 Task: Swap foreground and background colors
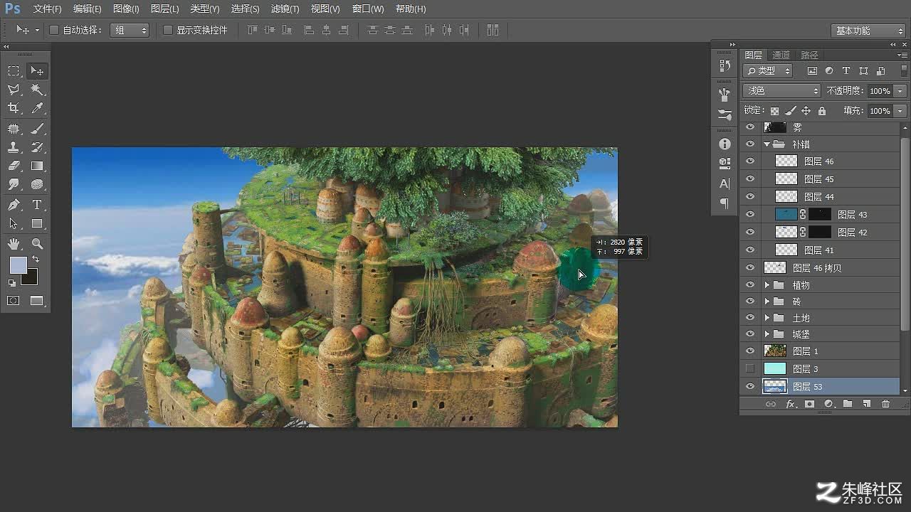35,260
